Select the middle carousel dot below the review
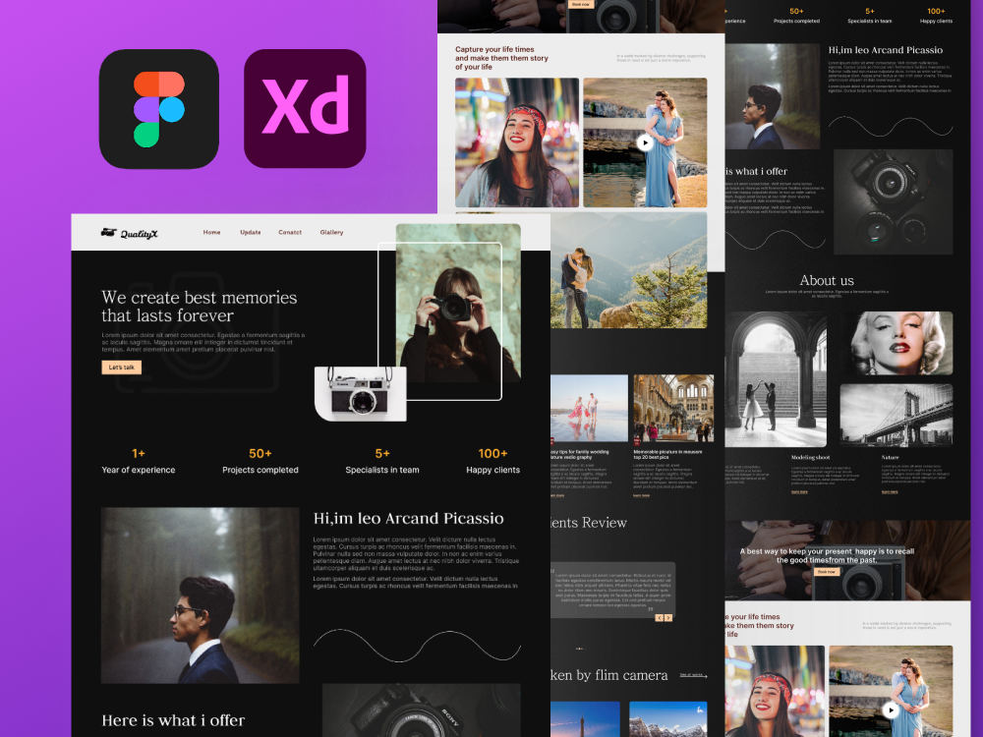 pyautogui.click(x=580, y=649)
